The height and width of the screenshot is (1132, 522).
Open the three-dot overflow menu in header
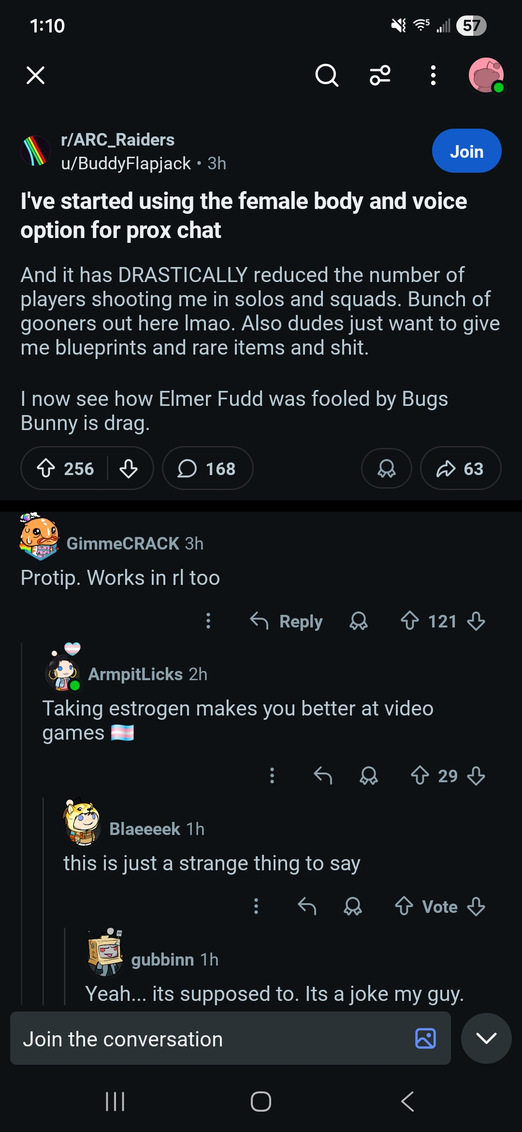433,75
